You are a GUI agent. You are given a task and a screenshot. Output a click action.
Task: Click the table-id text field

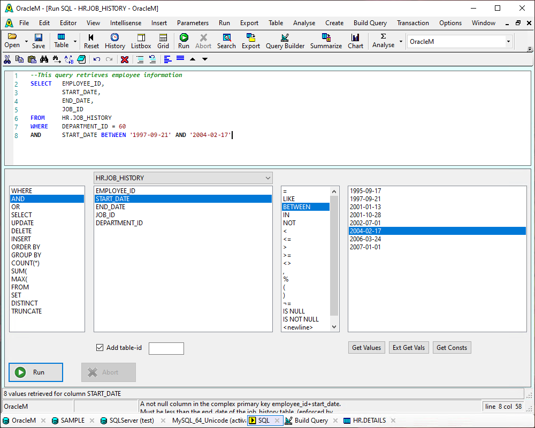(x=166, y=348)
